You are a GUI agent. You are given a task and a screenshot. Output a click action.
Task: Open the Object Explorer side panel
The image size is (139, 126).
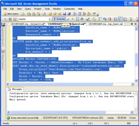tap(3, 60)
